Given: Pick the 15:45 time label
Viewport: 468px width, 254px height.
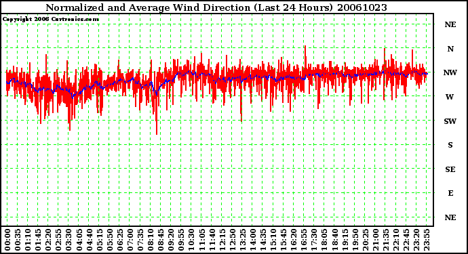Looking at the screenshot, I should 284,240.
